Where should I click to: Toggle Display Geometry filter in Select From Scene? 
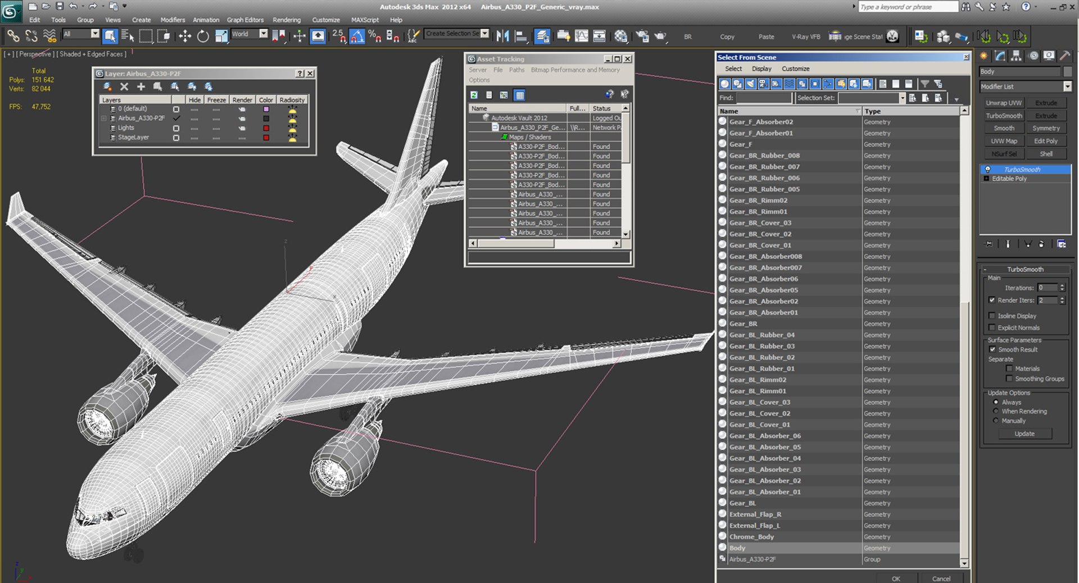pyautogui.click(x=725, y=84)
